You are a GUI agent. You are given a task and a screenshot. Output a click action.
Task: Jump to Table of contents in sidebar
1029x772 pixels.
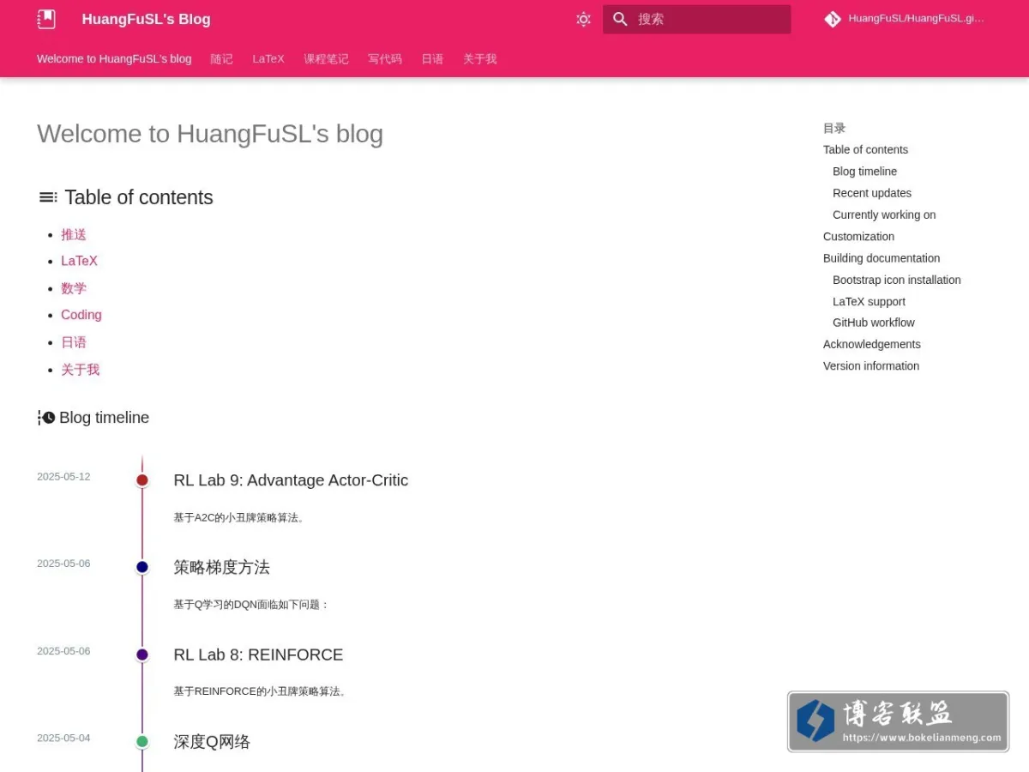865,149
